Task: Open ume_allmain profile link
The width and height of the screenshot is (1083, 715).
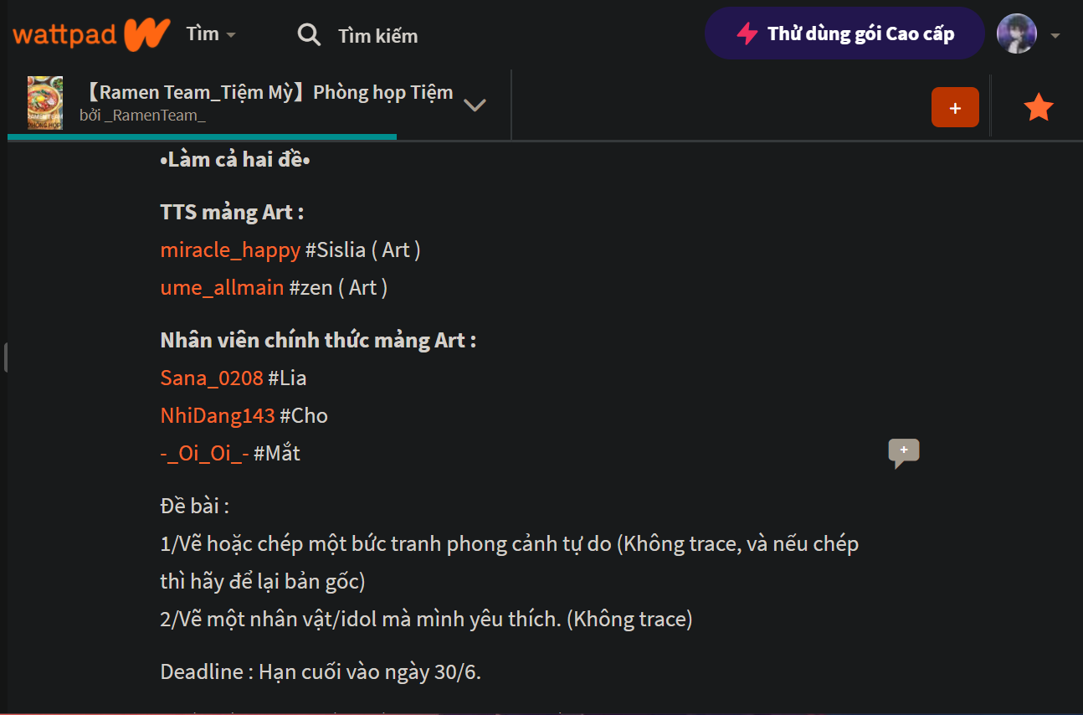Action: pyautogui.click(x=222, y=287)
